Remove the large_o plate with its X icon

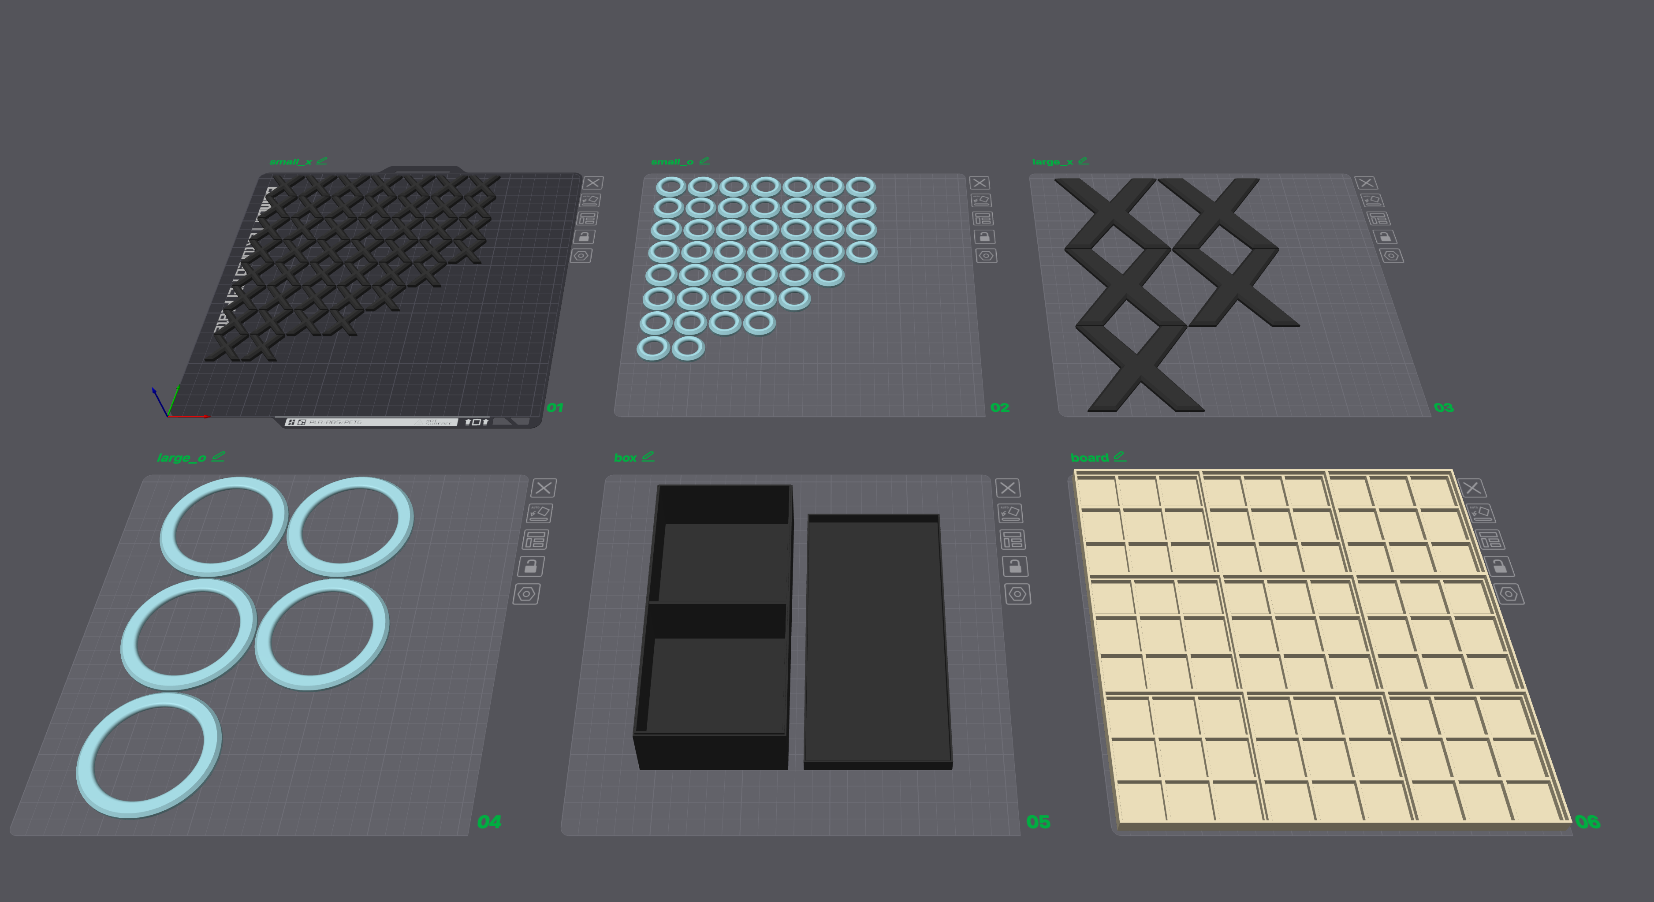(x=544, y=488)
